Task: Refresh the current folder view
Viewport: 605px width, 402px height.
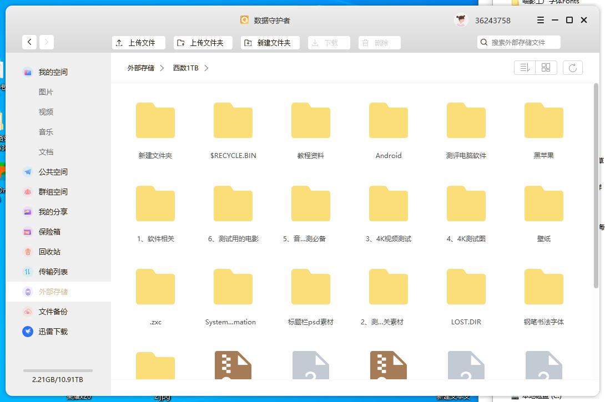Action: (x=572, y=67)
